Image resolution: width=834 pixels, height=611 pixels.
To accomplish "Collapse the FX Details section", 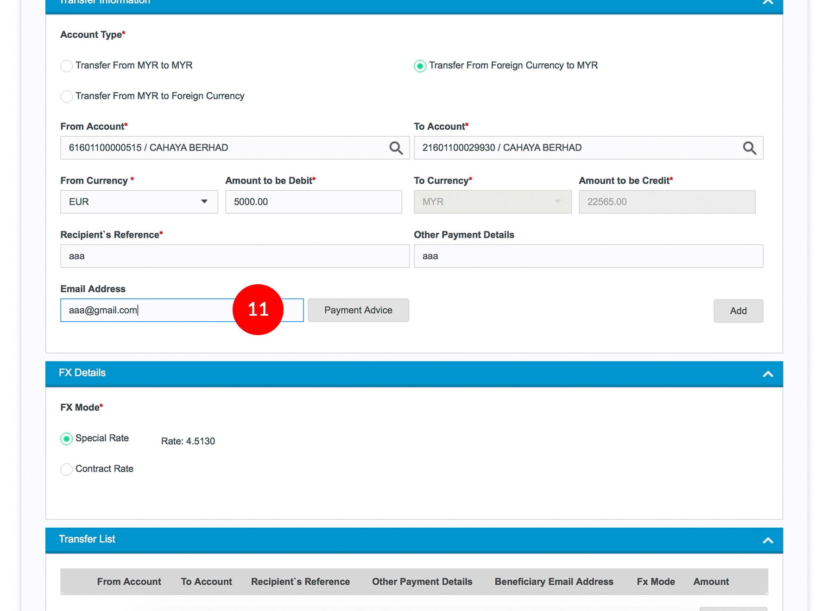I will point(768,374).
